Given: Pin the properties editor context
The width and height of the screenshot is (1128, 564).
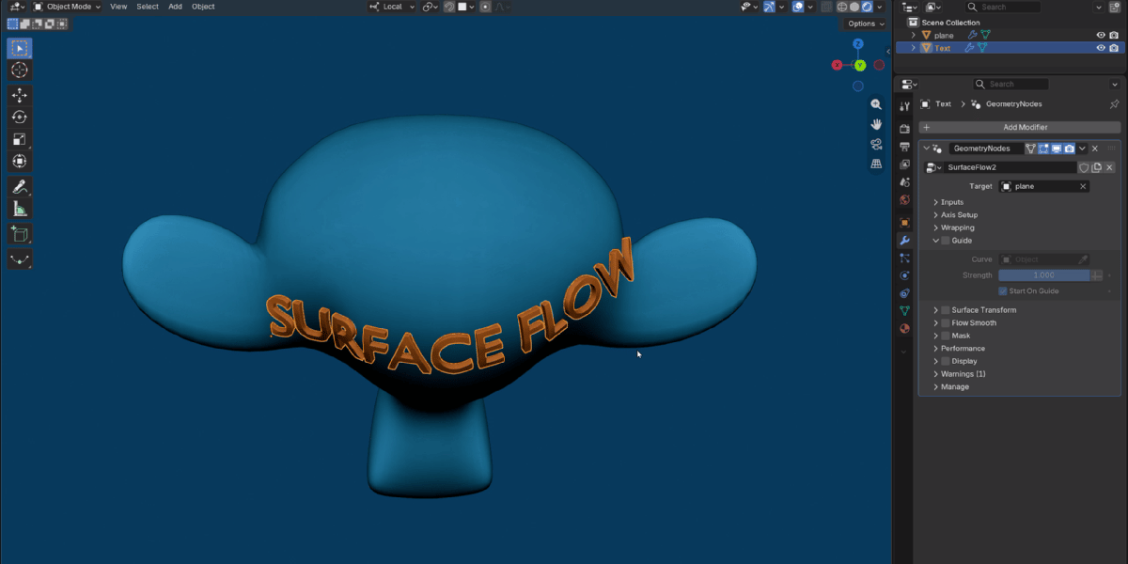Looking at the screenshot, I should pos(1114,104).
